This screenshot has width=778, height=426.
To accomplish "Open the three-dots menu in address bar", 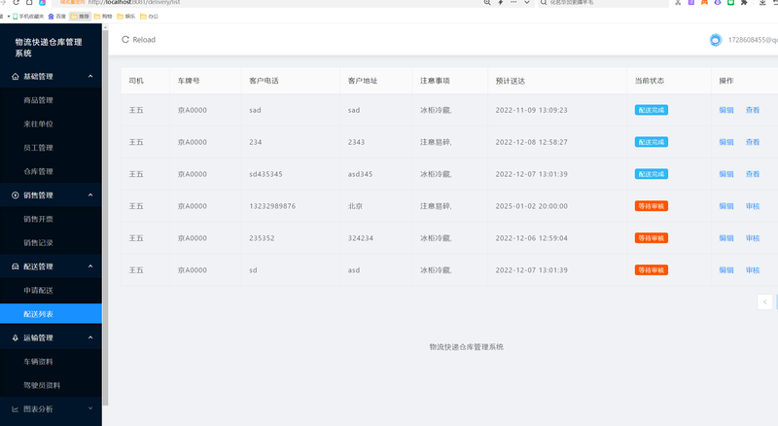I will [x=513, y=2].
